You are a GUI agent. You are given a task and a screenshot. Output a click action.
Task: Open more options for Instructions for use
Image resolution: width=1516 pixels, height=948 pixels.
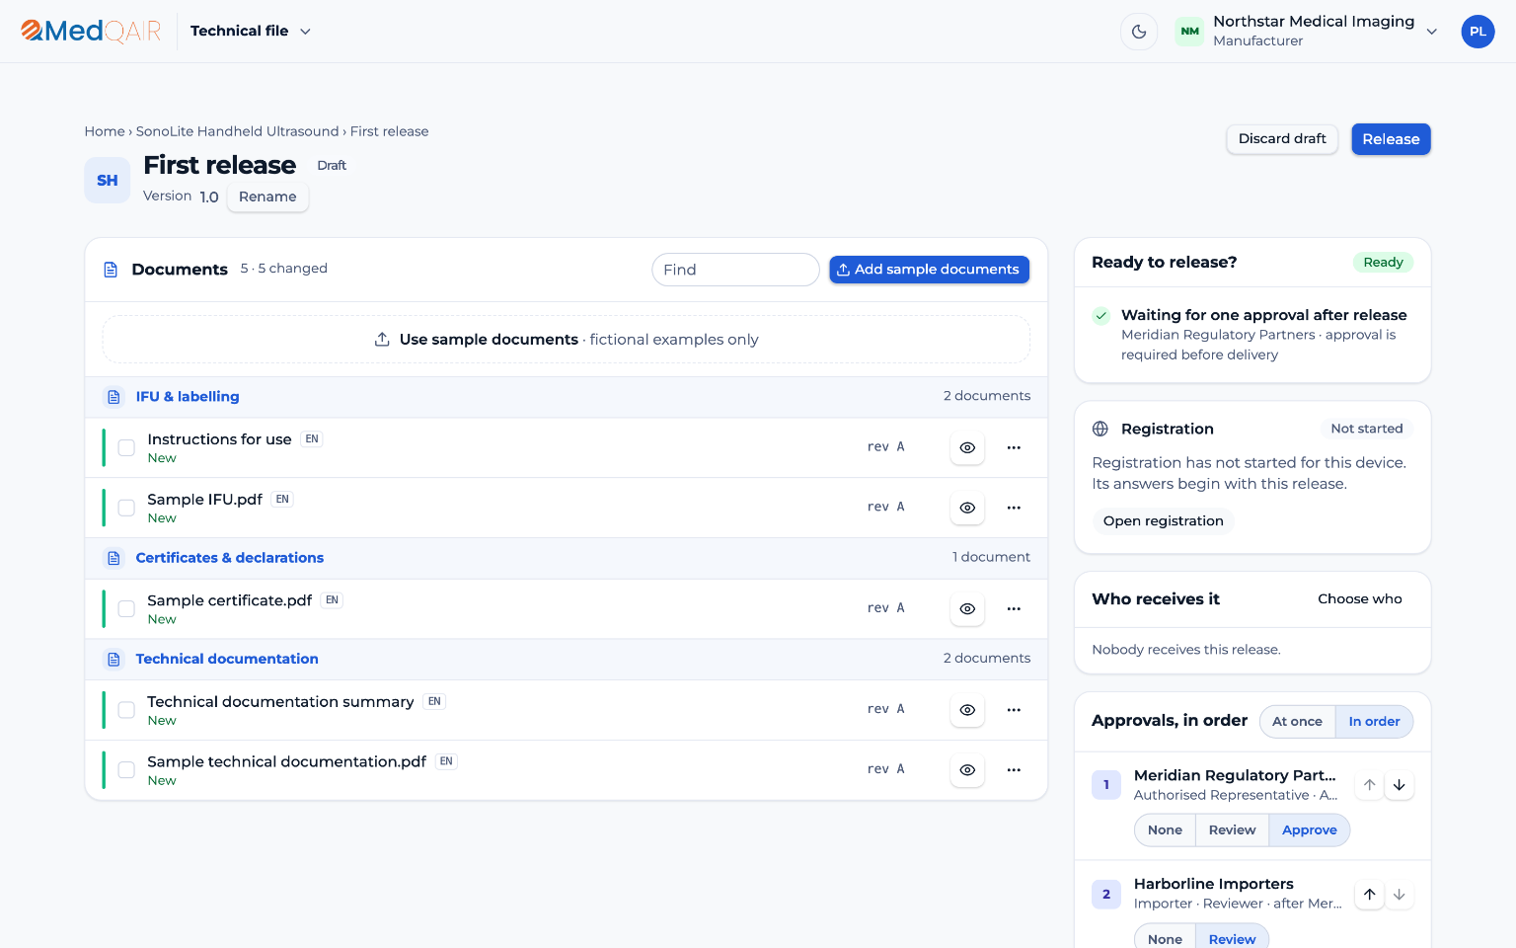(1014, 447)
